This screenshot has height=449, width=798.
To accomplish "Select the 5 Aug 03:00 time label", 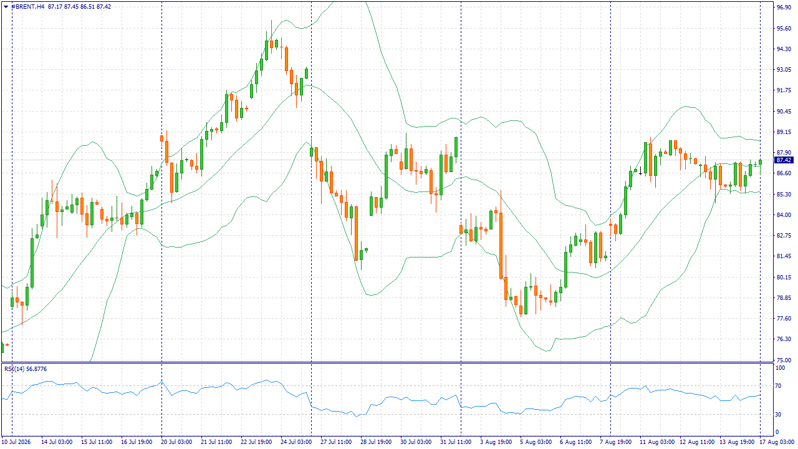I will click(536, 442).
